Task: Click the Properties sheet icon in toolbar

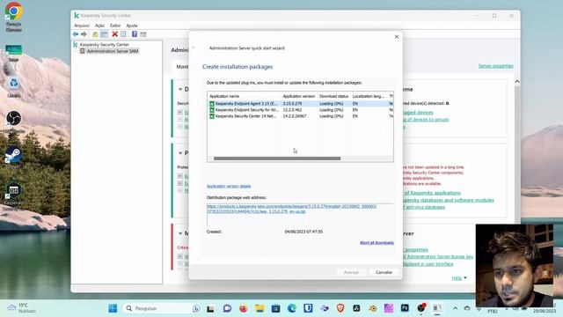Action: click(x=123, y=34)
